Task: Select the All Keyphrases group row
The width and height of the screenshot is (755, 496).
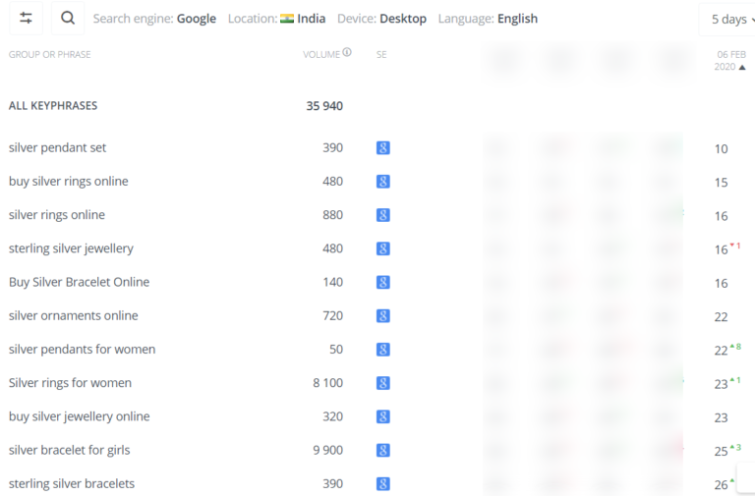Action: (53, 106)
